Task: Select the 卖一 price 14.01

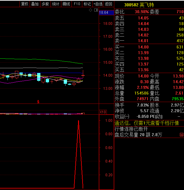Action: (143, 41)
